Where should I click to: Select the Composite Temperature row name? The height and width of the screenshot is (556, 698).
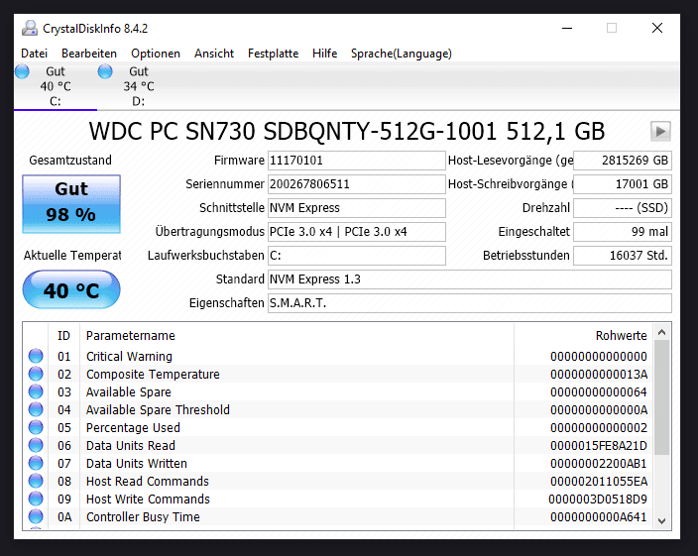tap(153, 374)
